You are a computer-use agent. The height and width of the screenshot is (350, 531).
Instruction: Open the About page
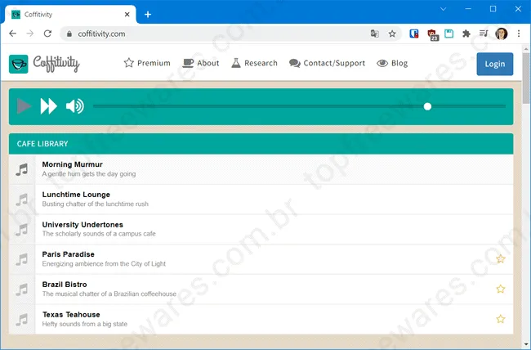tap(201, 63)
